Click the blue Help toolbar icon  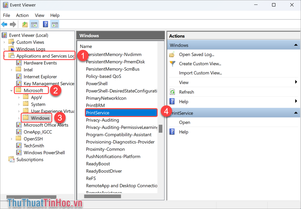click(x=45, y=24)
